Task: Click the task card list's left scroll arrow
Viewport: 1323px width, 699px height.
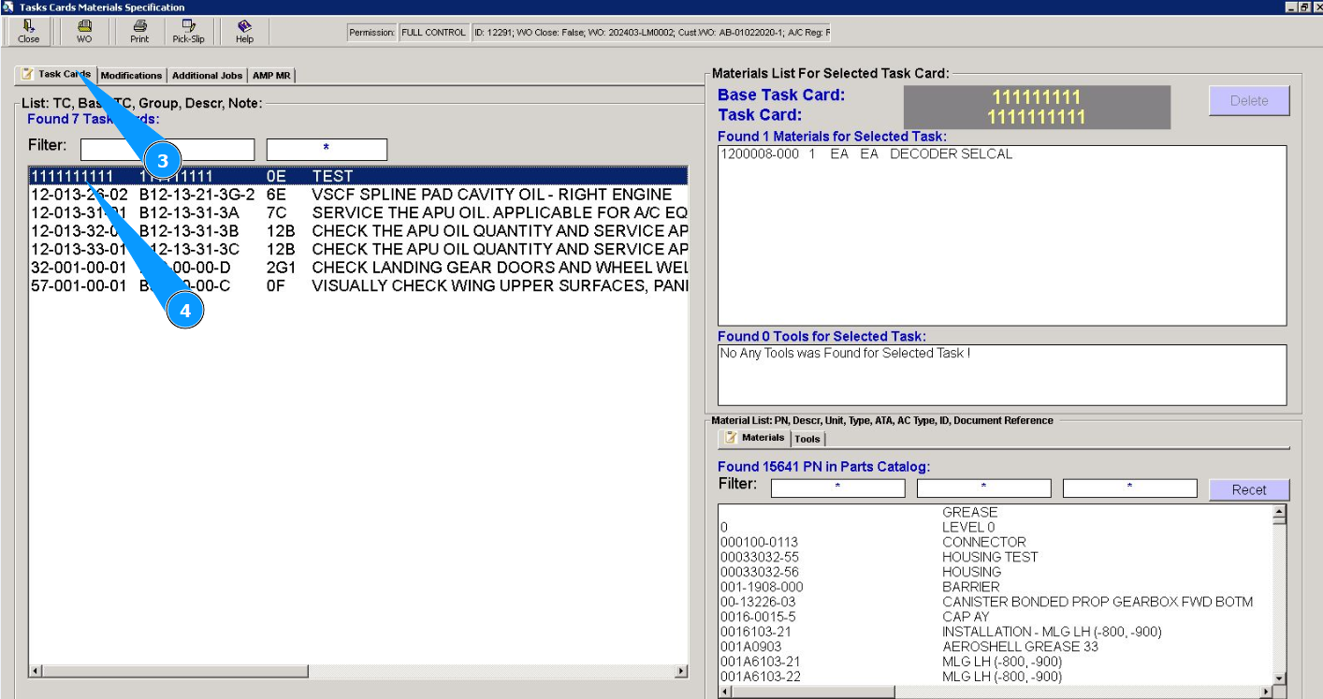Action: pos(36,672)
